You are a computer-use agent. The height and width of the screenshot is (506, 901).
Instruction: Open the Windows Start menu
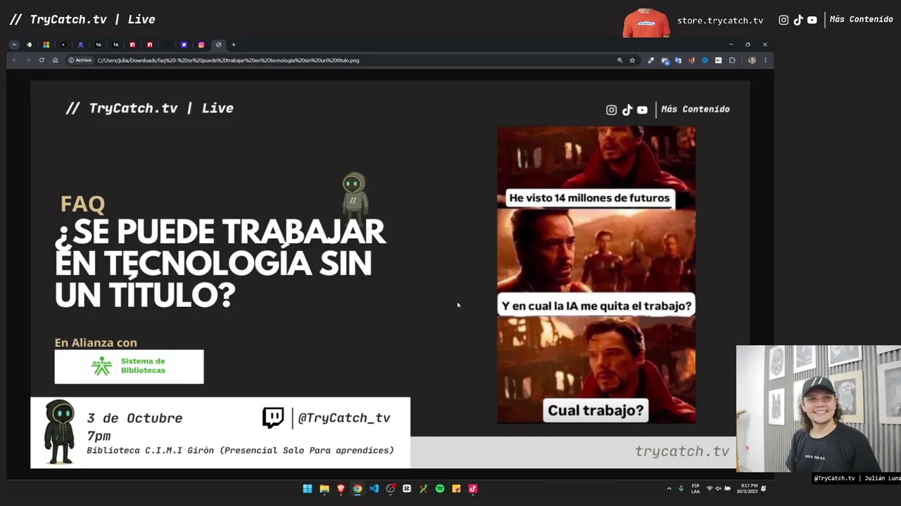click(x=308, y=488)
